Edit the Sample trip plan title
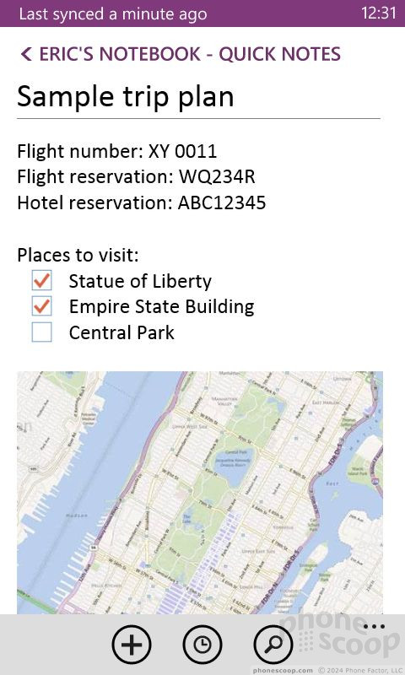 [126, 96]
